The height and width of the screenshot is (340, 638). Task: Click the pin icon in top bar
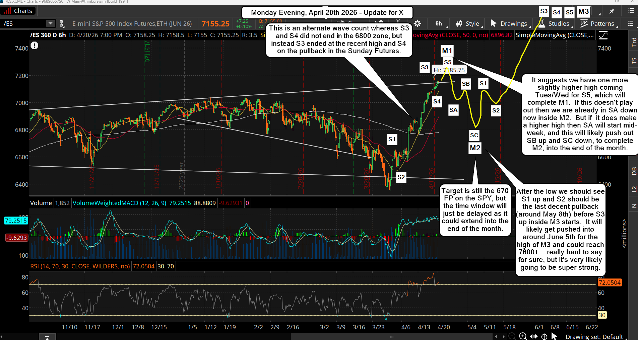[x=612, y=11]
